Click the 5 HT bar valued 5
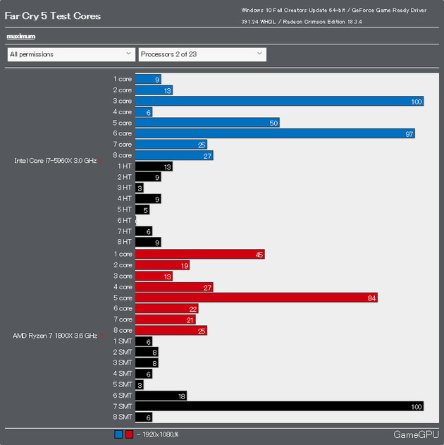Viewport: 444px width, 445px height. pos(142,209)
